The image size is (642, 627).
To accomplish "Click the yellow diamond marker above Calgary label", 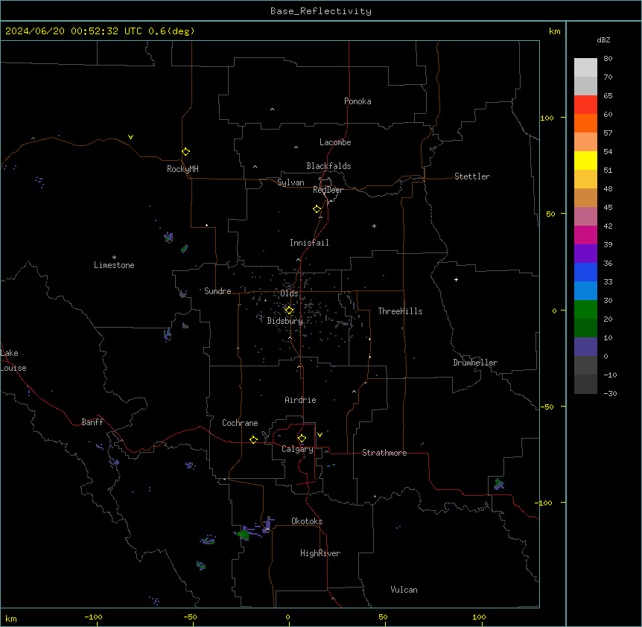I will tap(302, 439).
